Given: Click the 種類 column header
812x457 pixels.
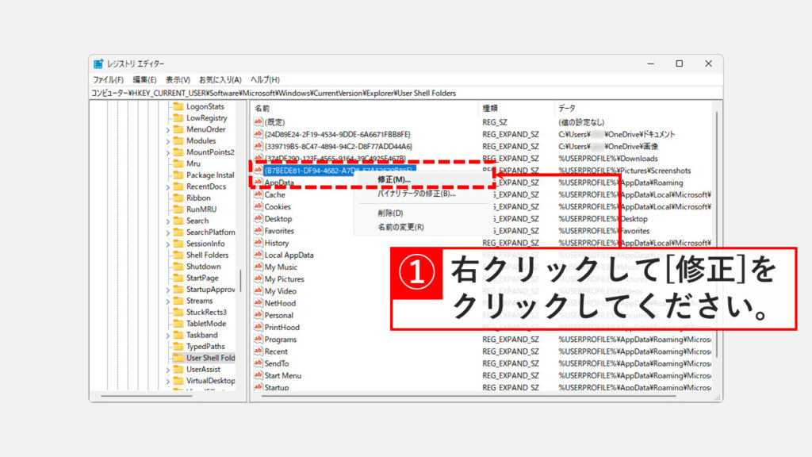Looking at the screenshot, I should pos(490,108).
